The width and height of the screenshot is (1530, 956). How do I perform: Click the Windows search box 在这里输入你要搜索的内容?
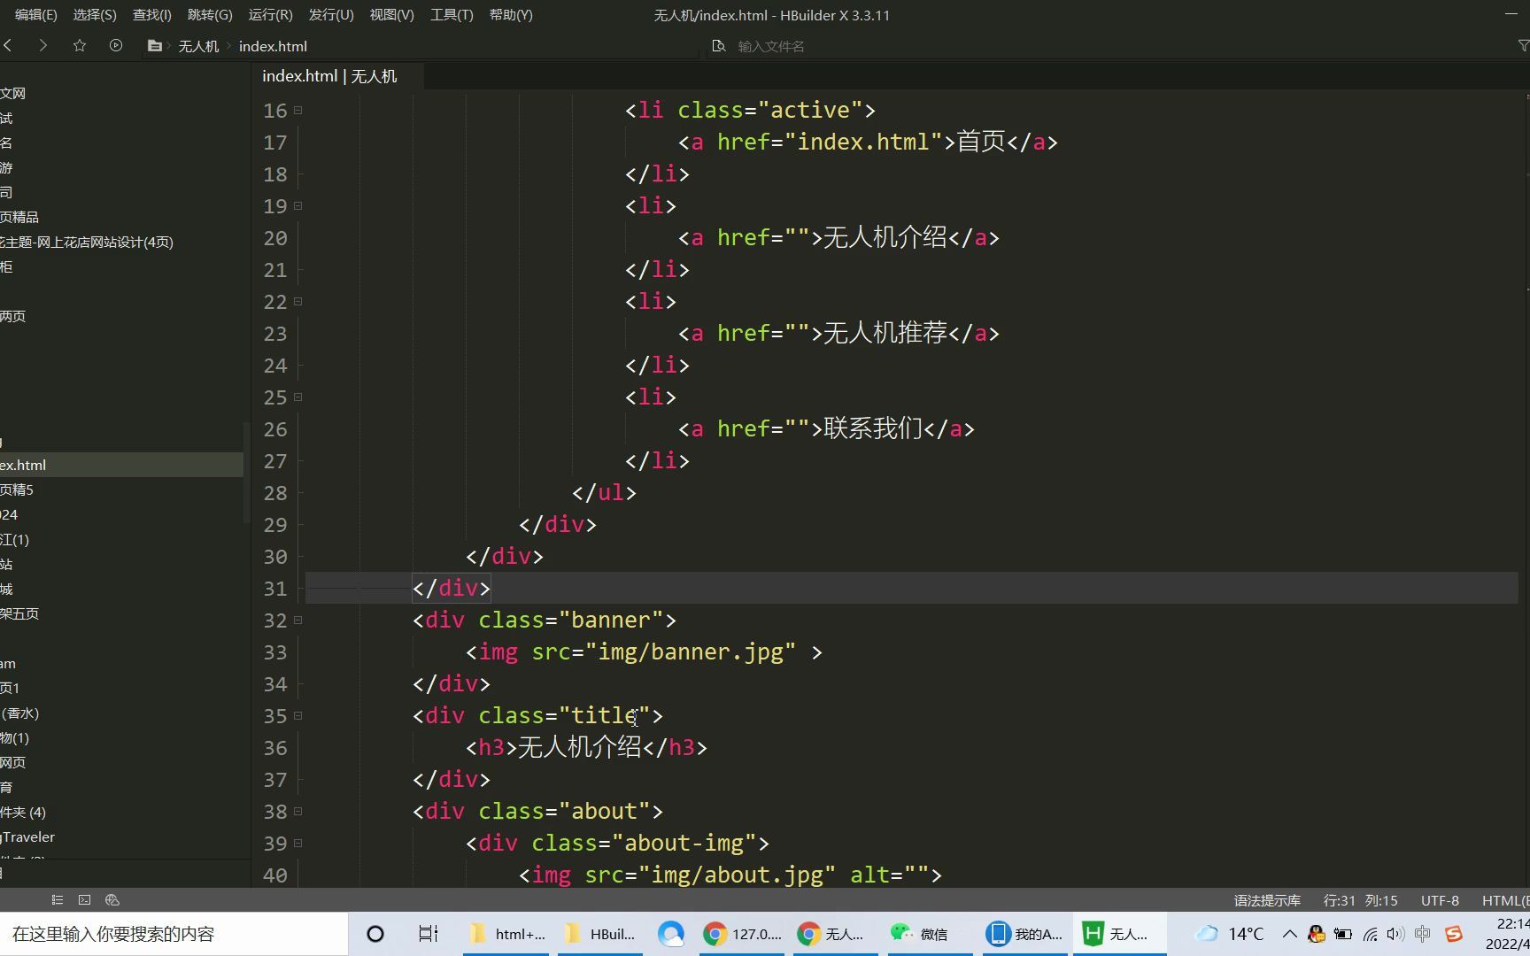coord(174,934)
